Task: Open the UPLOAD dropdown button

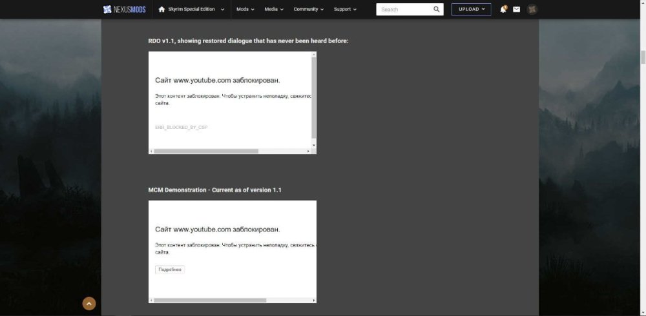Action: 472,10
